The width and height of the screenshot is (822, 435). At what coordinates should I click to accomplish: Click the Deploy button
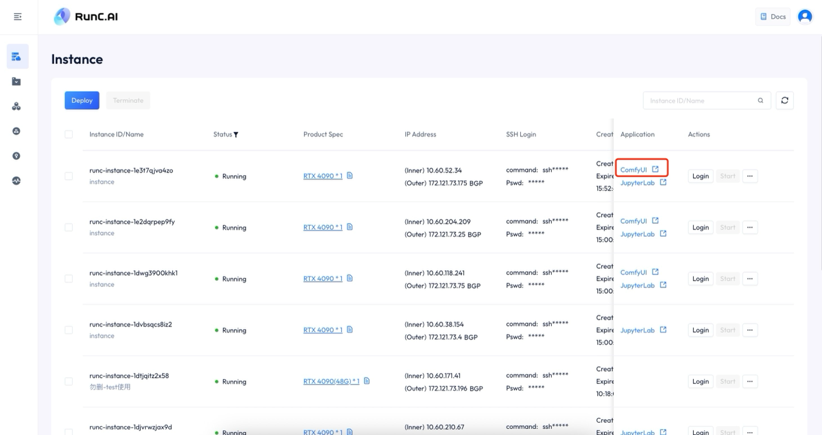(x=82, y=100)
